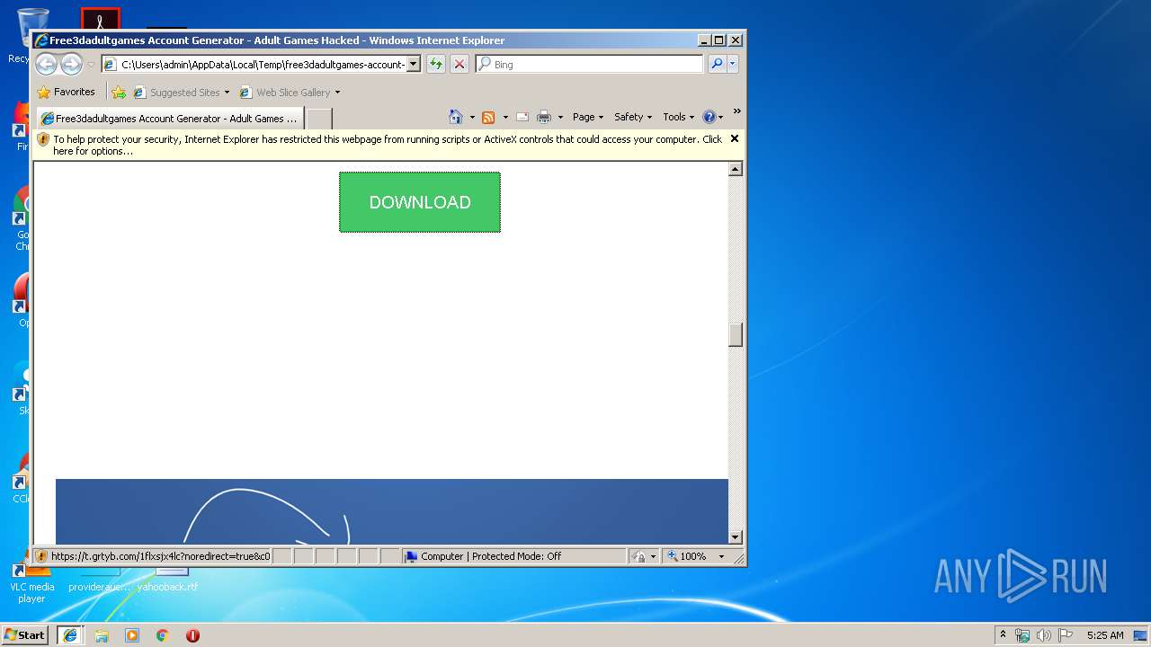1151x647 pixels.
Task: Stop loading with the red X icon
Action: [460, 64]
